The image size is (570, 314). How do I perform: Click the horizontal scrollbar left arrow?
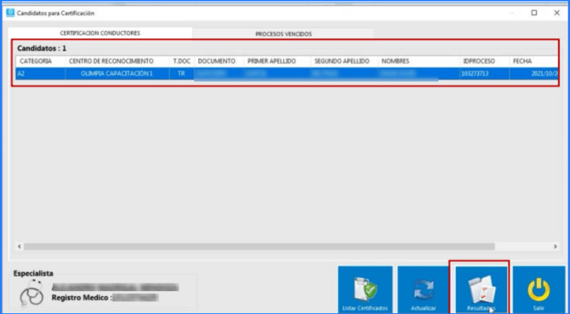point(20,247)
